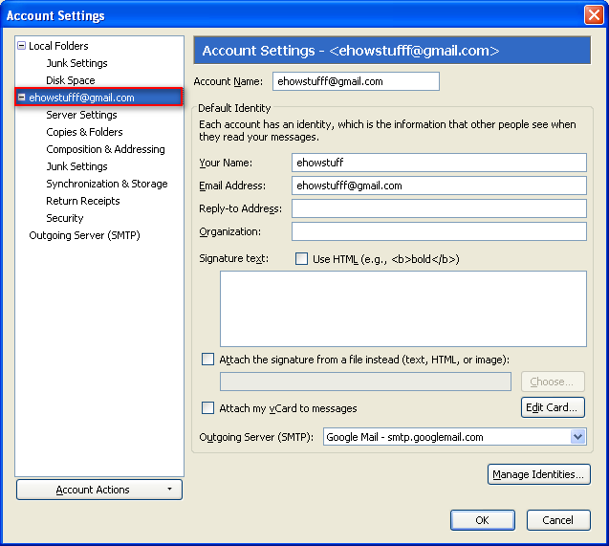609x546 pixels.
Task: Enable the Use HTML signature checkbox
Action: tap(301, 258)
